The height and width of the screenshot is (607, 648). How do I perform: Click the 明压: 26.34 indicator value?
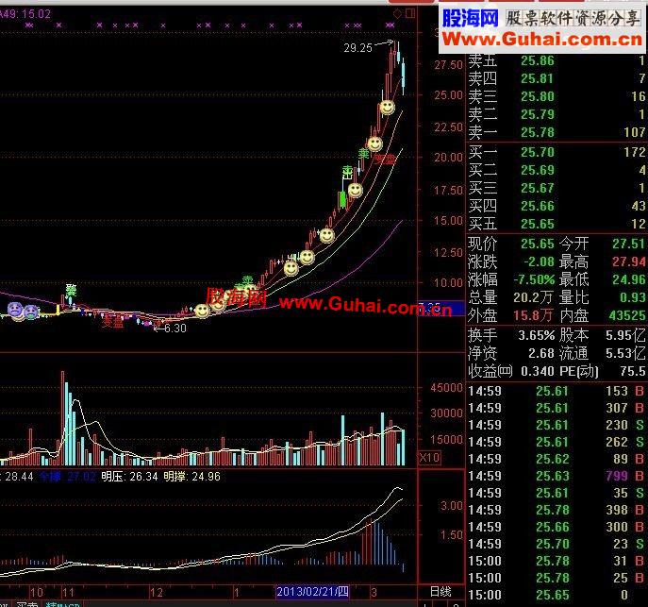129,477
